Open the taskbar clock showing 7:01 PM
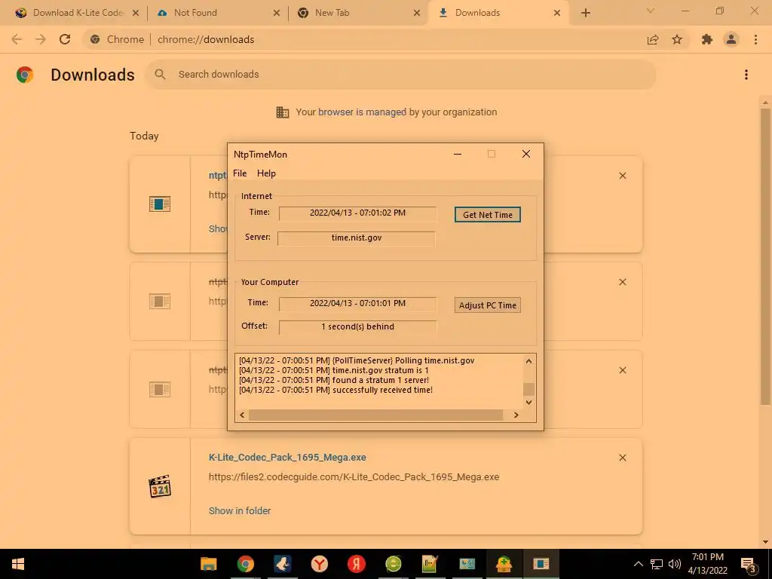 point(707,564)
